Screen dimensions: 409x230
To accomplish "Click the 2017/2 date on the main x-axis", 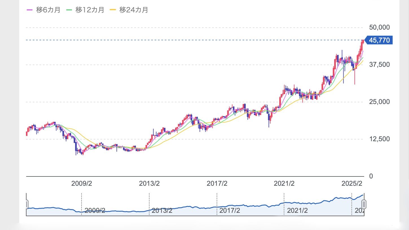I will pyautogui.click(x=217, y=184).
